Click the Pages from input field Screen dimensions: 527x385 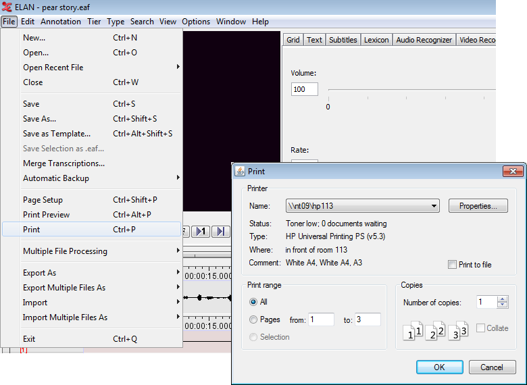point(322,319)
